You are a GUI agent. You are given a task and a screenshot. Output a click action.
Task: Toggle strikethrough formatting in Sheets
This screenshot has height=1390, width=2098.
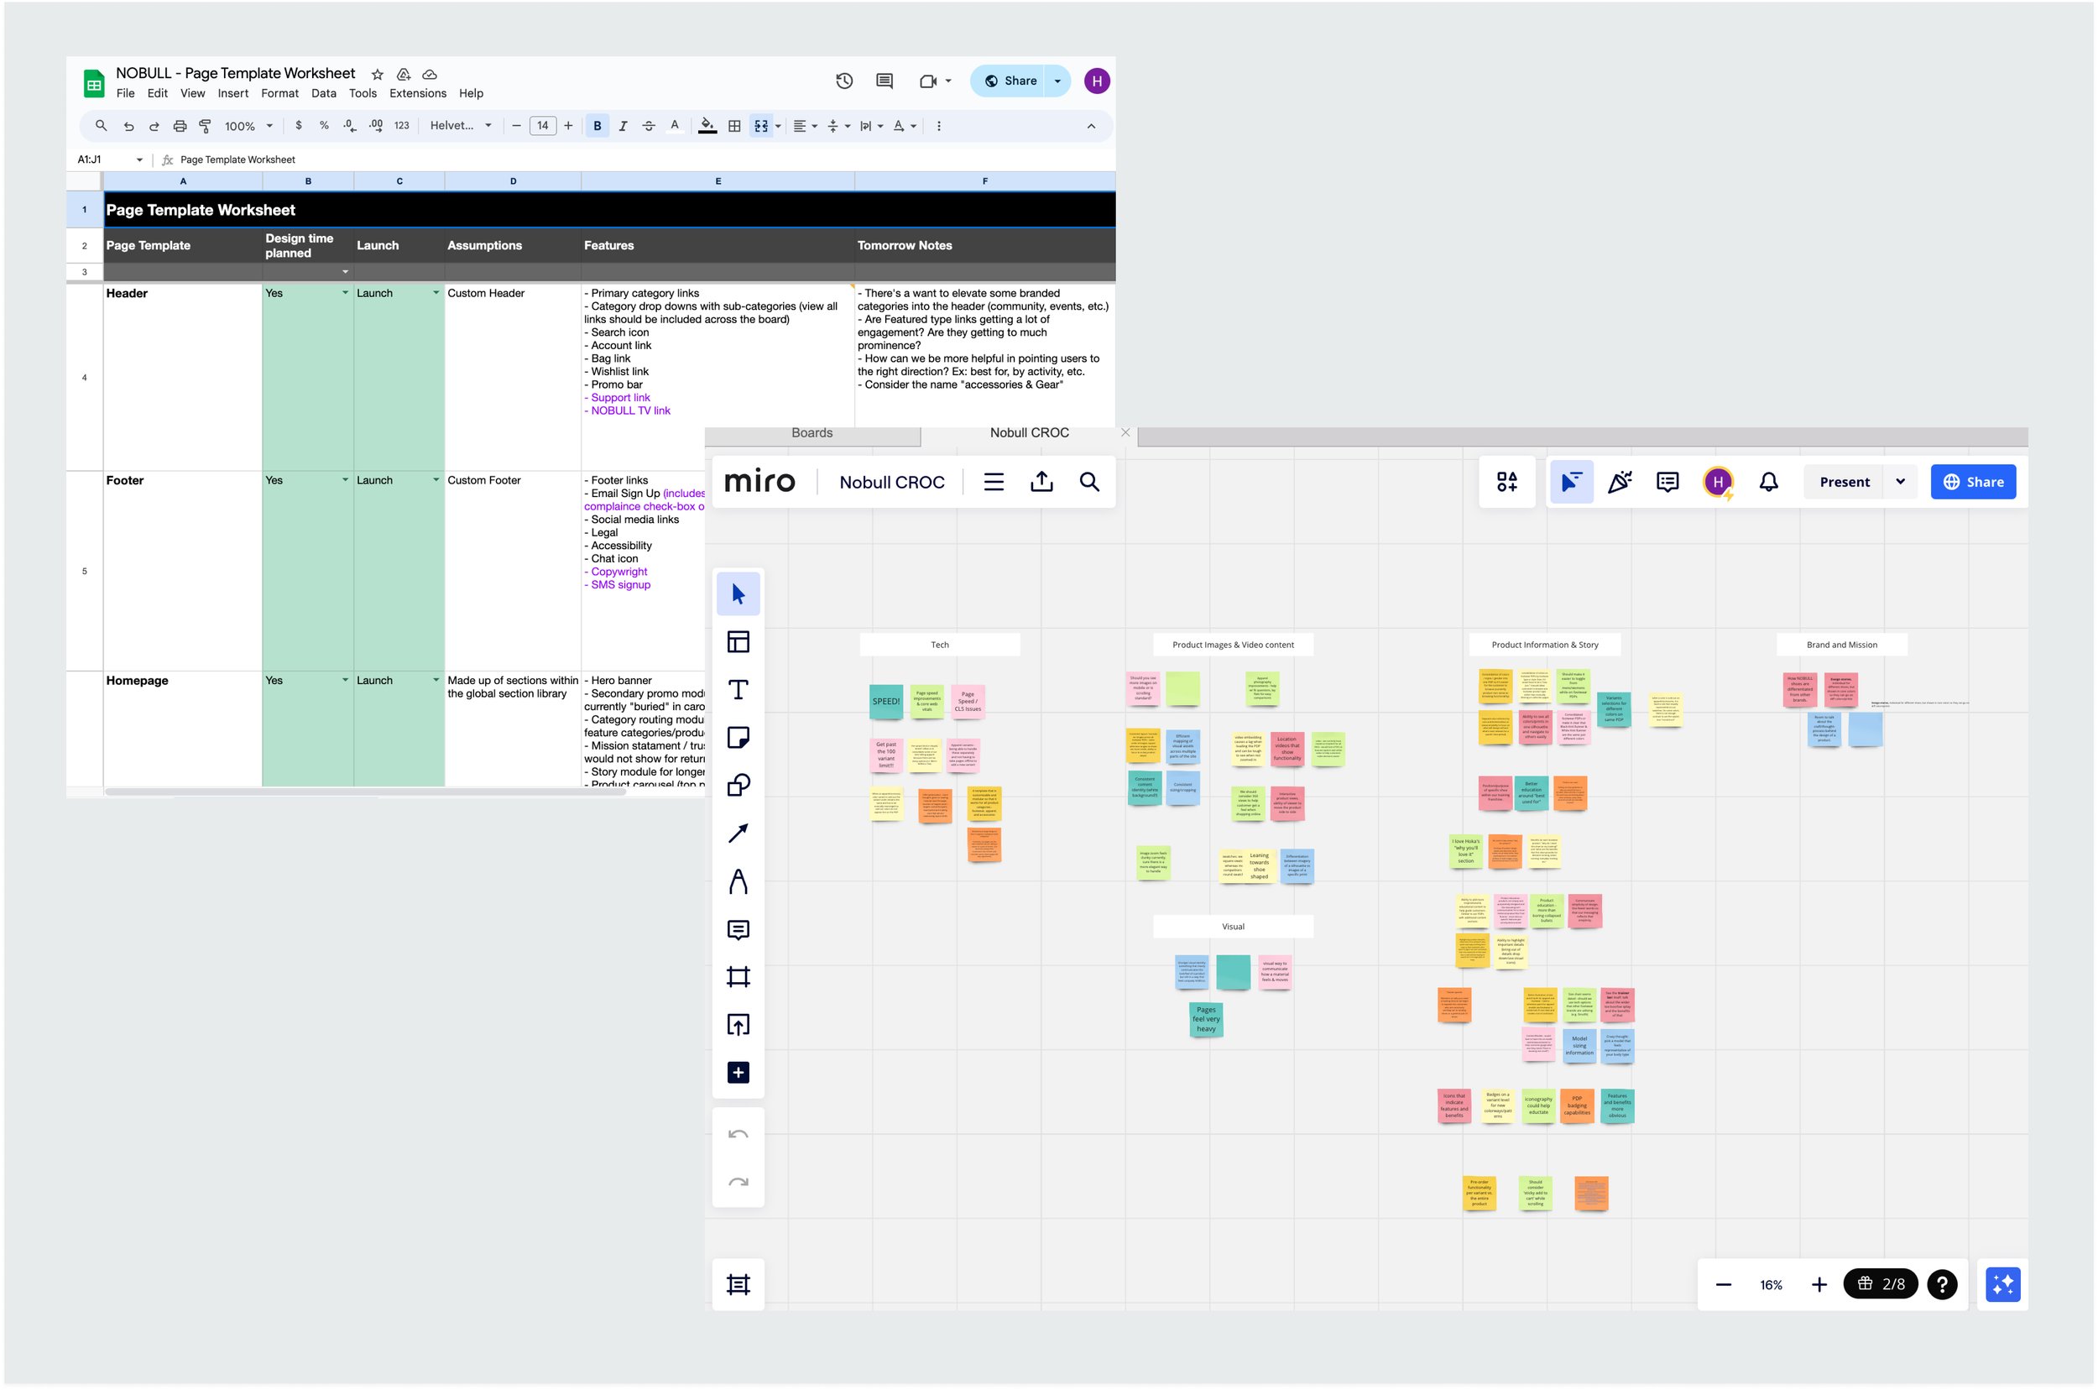649,126
